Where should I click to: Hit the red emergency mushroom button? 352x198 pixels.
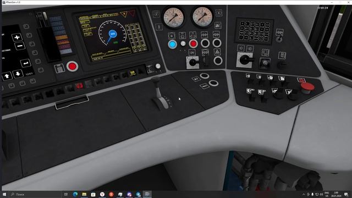(307, 88)
